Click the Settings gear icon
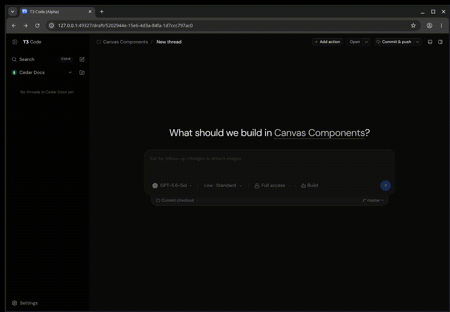The image size is (450, 312). pos(15,303)
